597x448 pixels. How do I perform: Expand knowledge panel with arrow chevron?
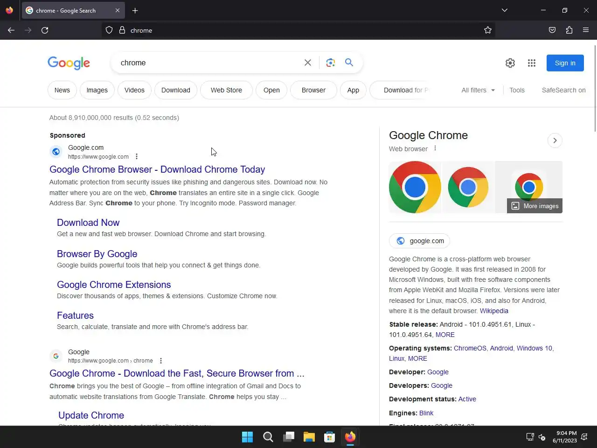coord(555,140)
